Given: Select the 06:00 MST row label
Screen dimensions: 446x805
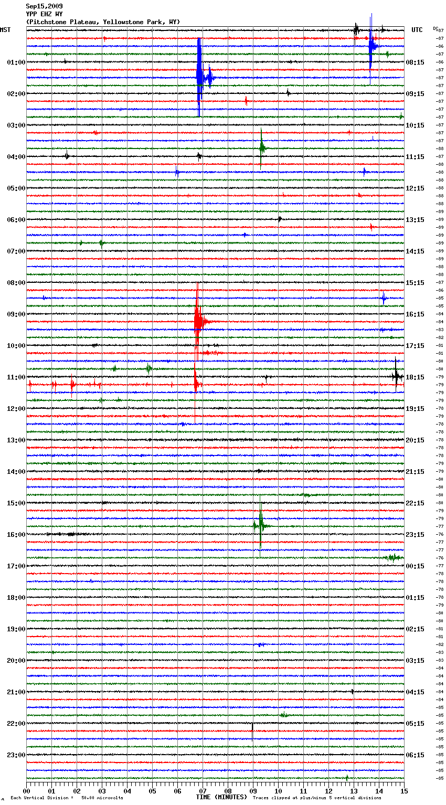Looking at the screenshot, I should click(x=16, y=220).
